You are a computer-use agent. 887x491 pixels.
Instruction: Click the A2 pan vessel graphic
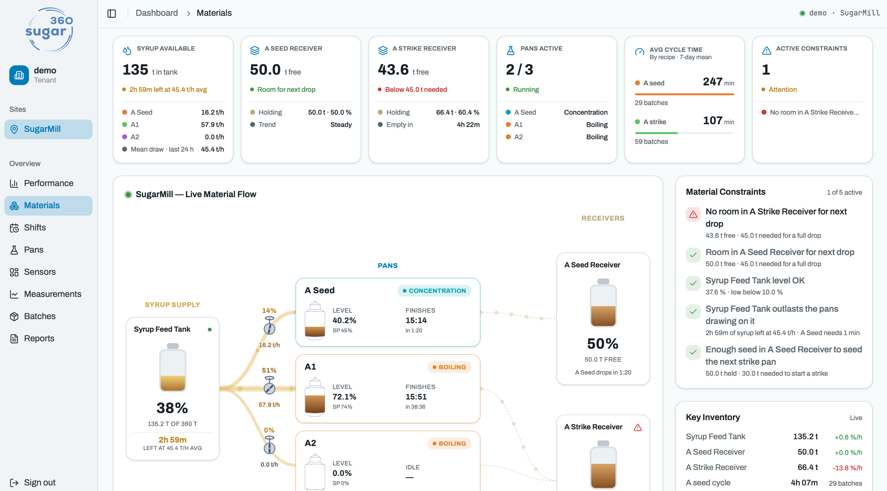315,472
